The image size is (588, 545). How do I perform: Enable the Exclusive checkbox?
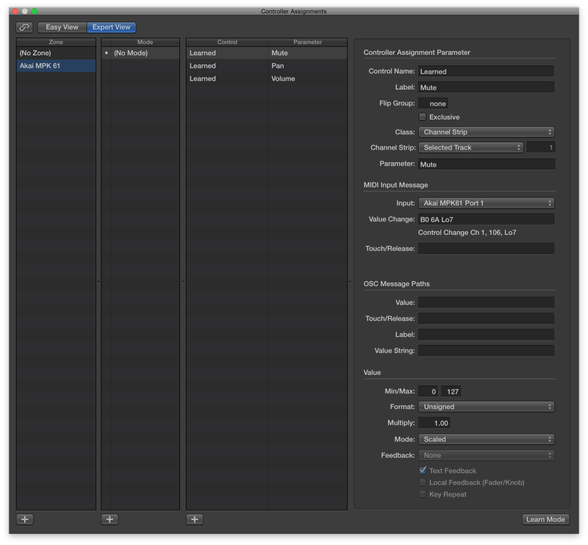[422, 117]
